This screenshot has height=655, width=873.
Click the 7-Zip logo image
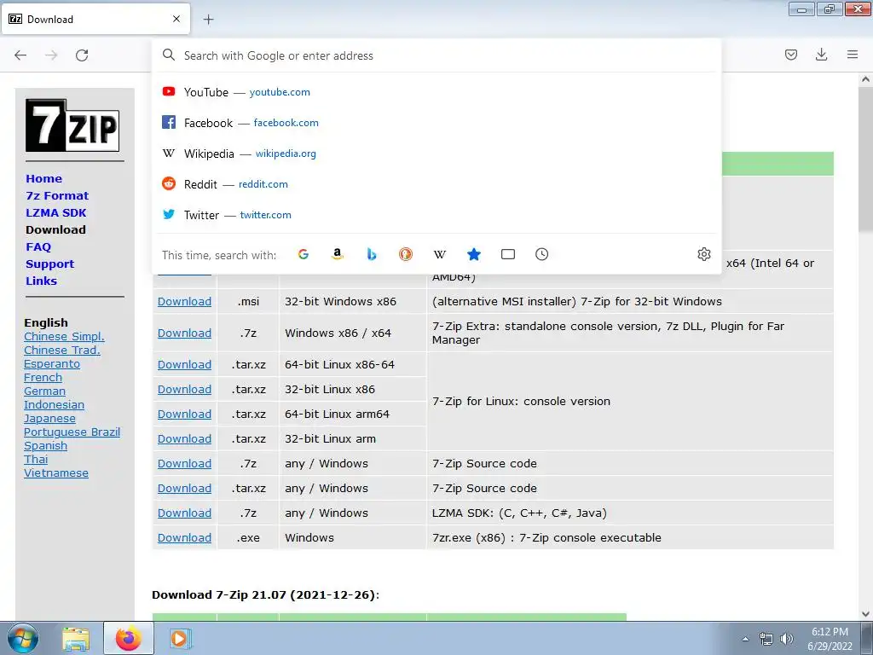pos(72,125)
